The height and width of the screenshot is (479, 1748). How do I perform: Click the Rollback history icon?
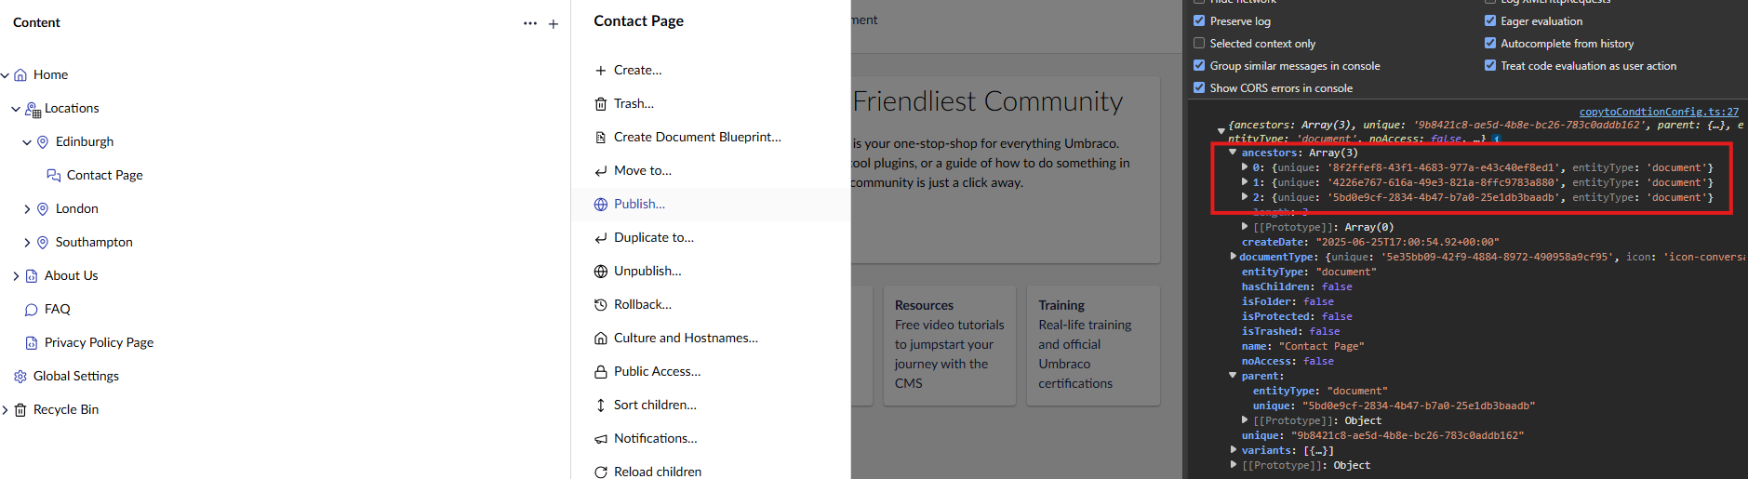tap(601, 305)
